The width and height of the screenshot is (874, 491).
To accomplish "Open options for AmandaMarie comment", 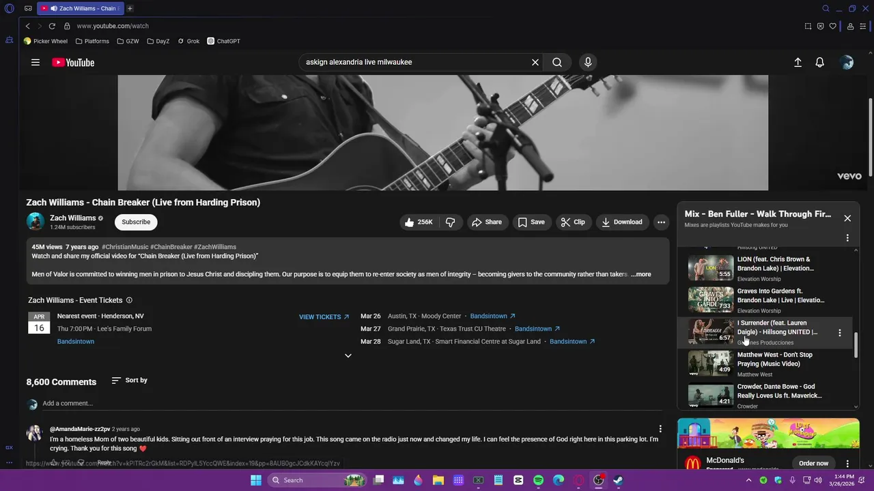I will (x=660, y=429).
